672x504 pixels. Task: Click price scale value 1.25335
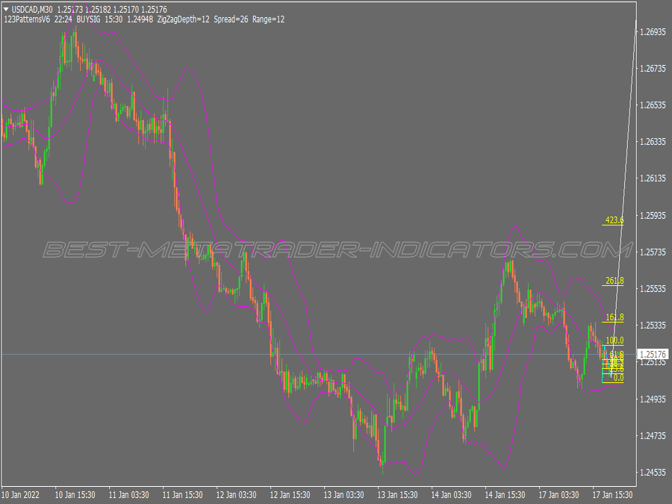pyautogui.click(x=653, y=326)
